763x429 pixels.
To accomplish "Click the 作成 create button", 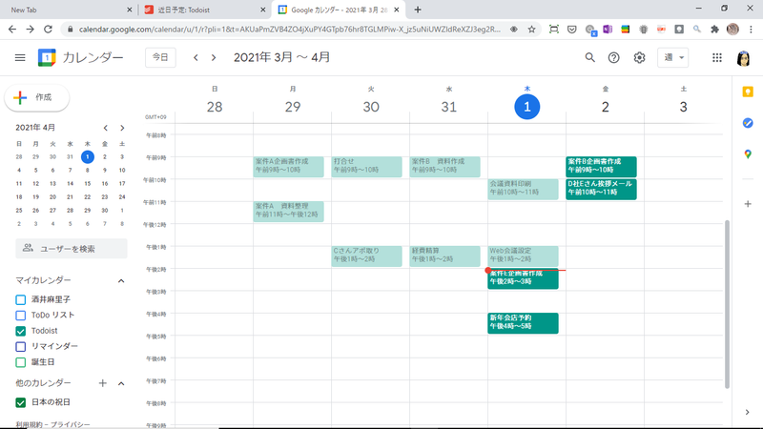I will tap(37, 97).
